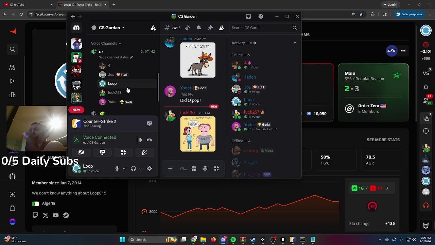
Task: Select Yoder in voice channel list
Action: [127, 102]
